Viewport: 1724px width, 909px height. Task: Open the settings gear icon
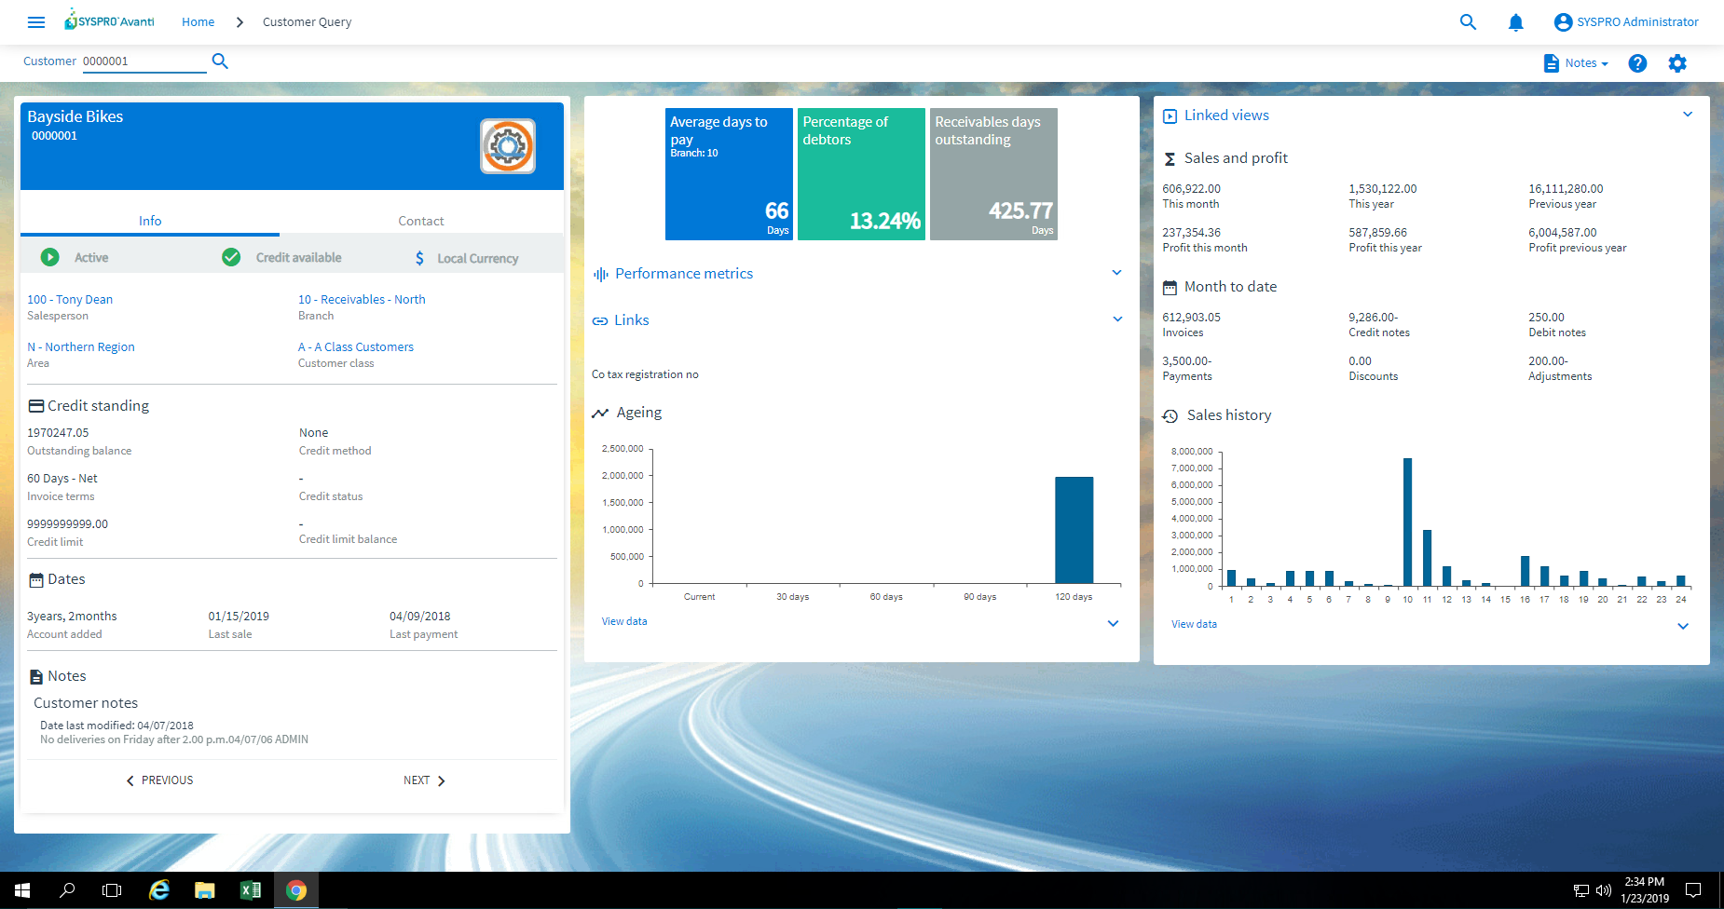[1677, 63]
